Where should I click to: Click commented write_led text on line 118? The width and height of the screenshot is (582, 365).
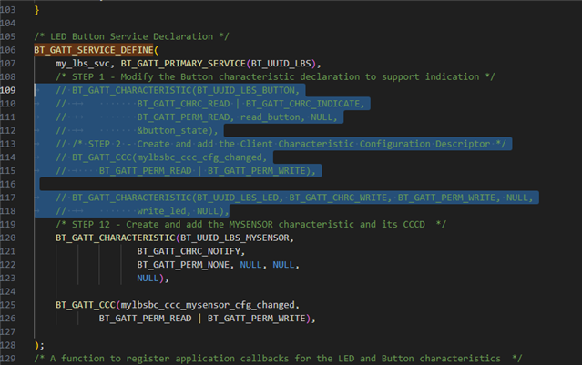(x=161, y=211)
